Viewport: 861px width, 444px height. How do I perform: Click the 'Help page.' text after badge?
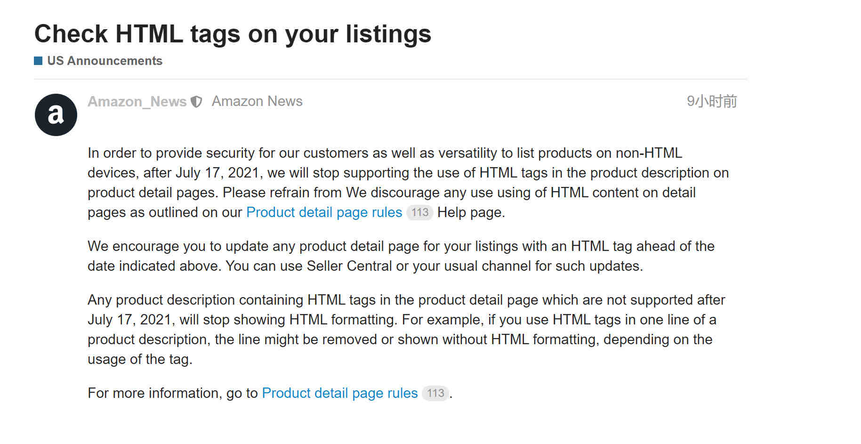click(x=471, y=212)
